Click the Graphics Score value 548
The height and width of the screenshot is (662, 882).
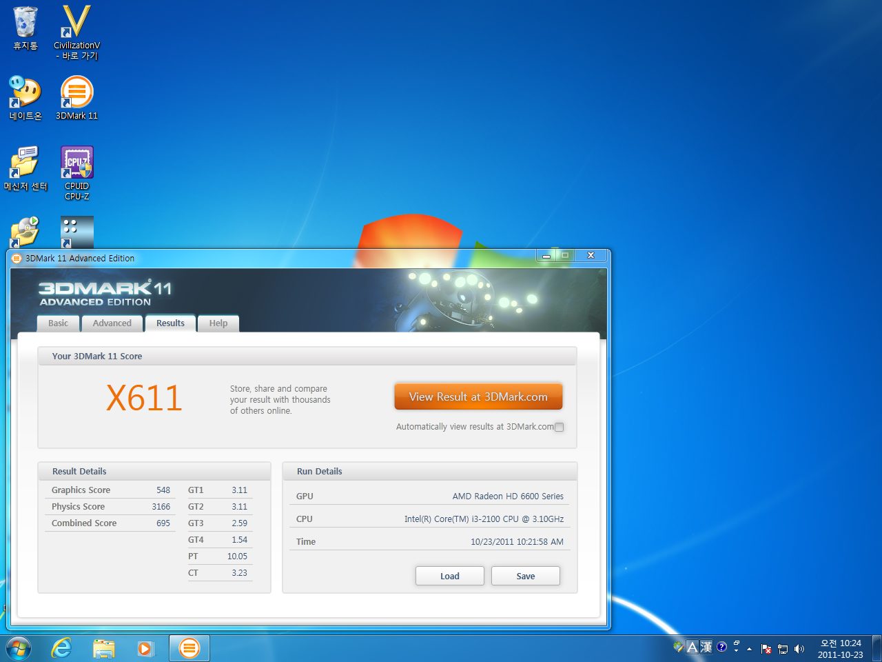(x=163, y=490)
